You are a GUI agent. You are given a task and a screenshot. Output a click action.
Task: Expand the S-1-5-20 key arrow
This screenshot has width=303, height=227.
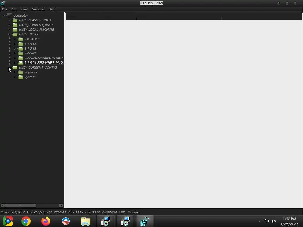(x=15, y=53)
